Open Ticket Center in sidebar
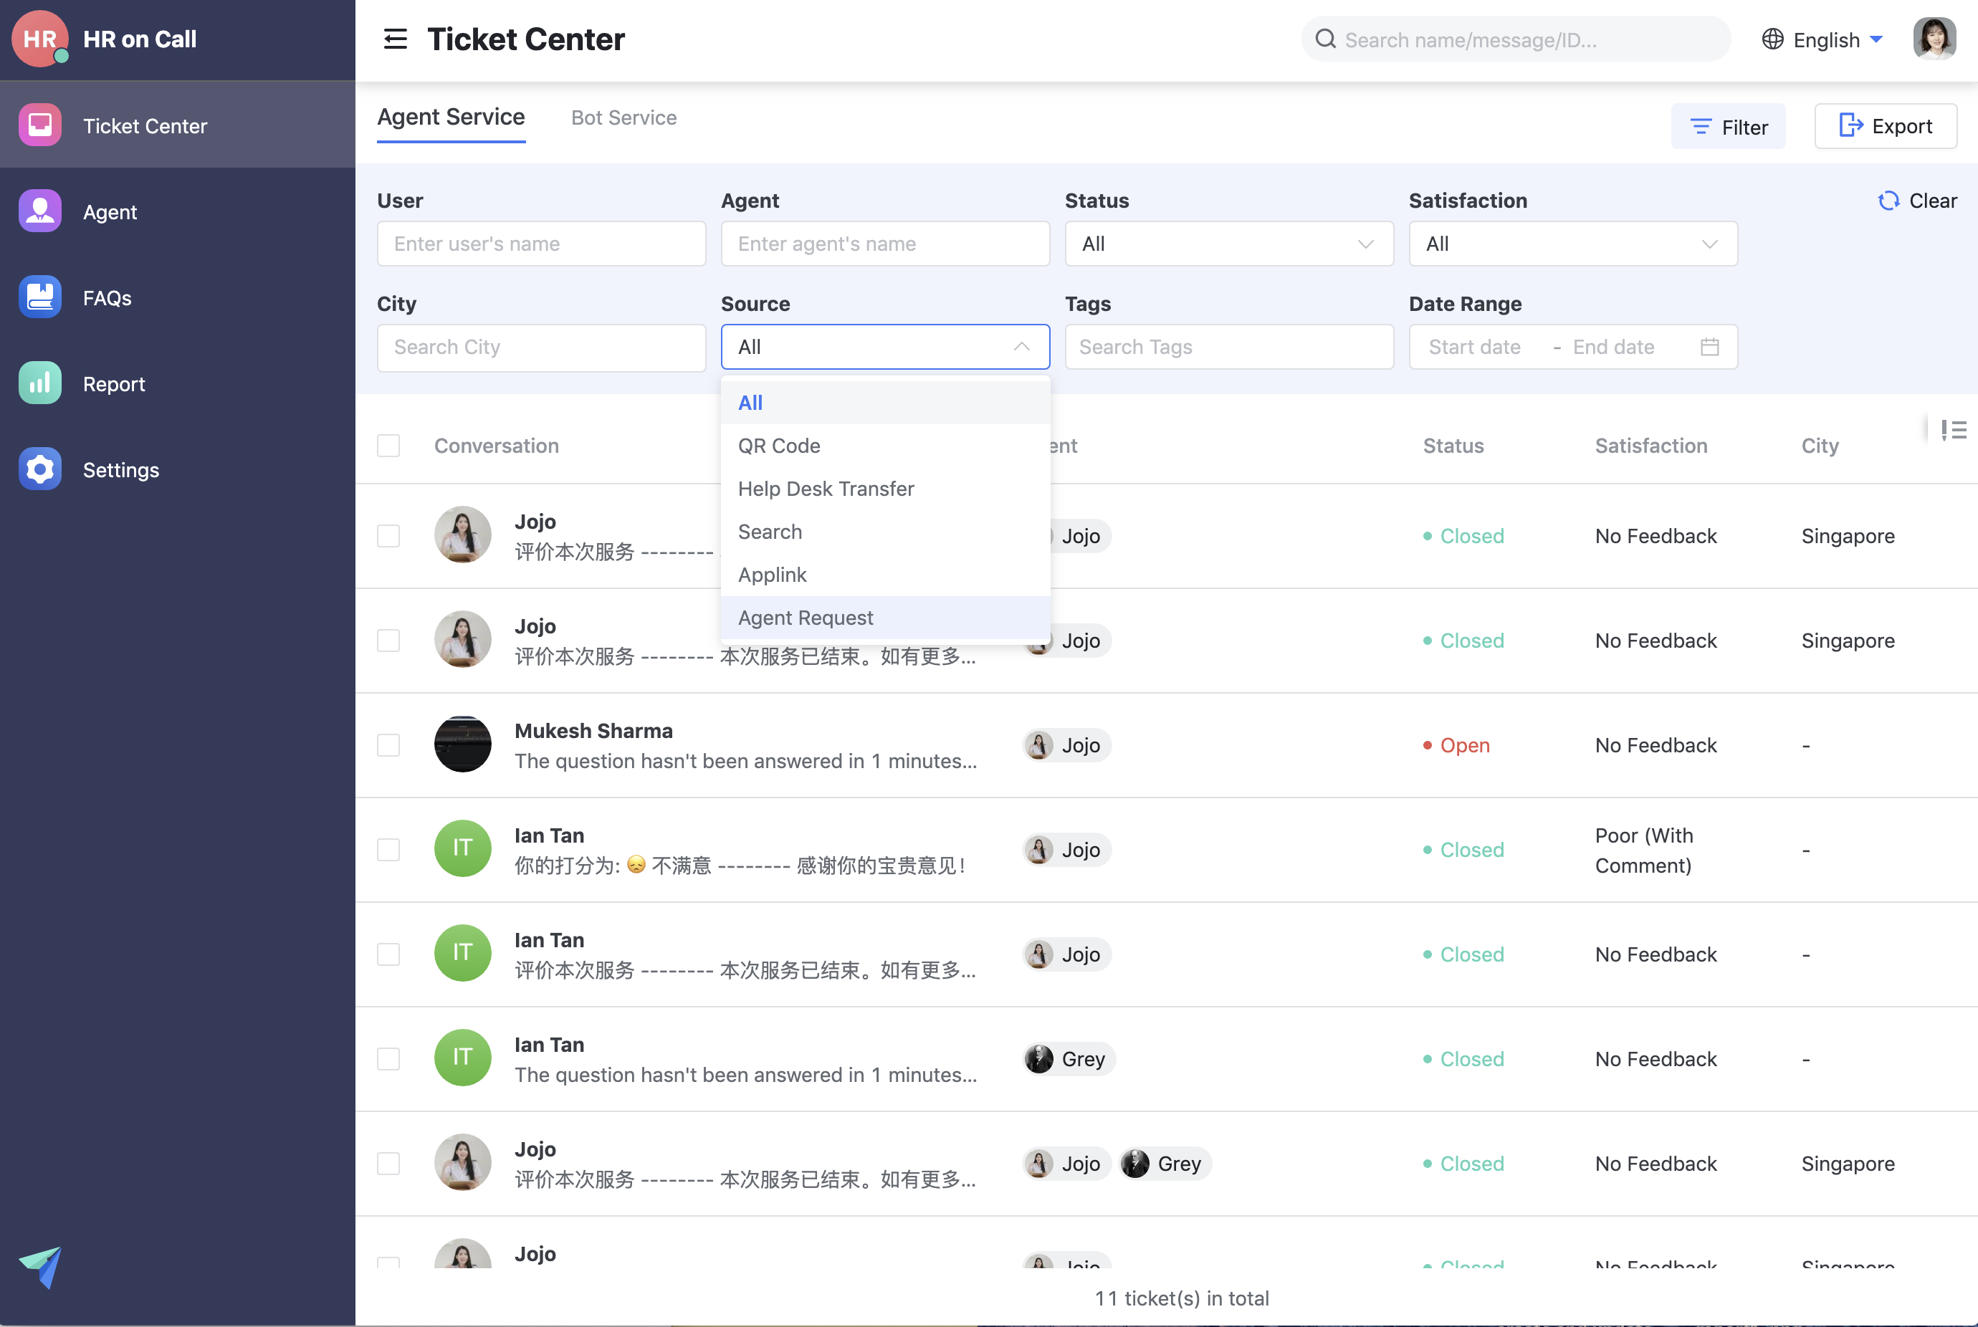 (x=178, y=125)
